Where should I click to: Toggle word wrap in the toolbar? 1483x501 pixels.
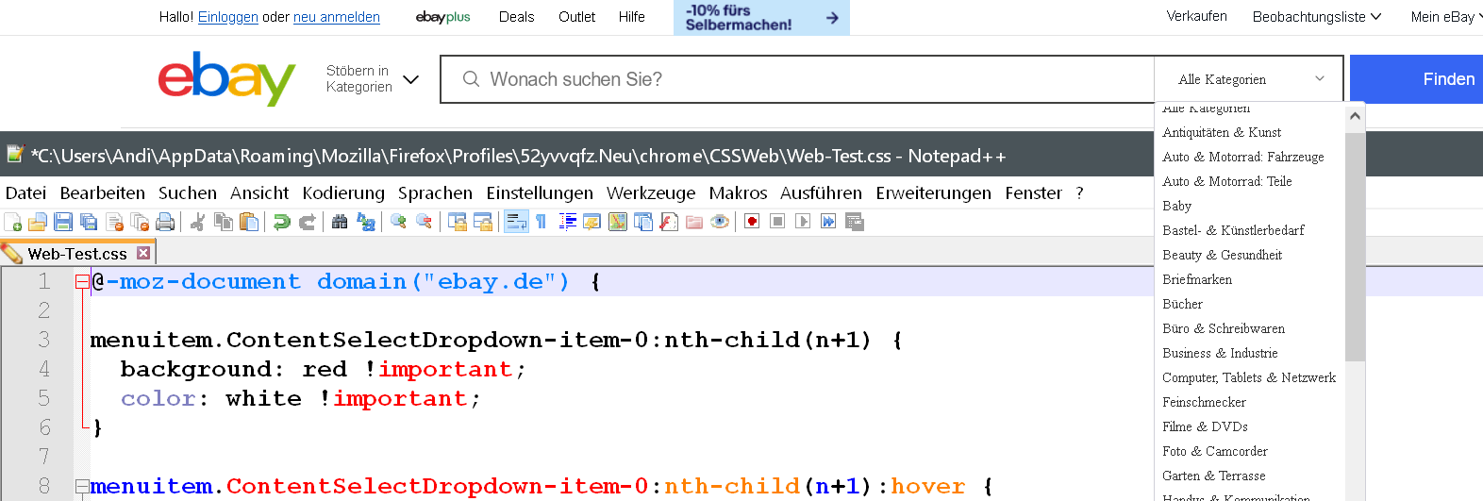[516, 222]
